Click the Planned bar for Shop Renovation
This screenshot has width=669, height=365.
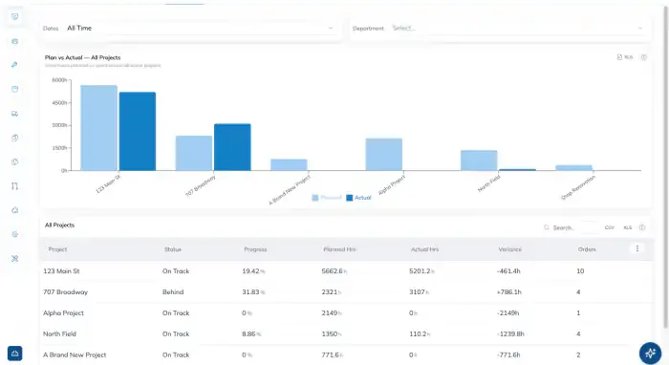click(574, 167)
